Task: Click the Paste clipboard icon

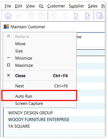Action: (x=41, y=16)
